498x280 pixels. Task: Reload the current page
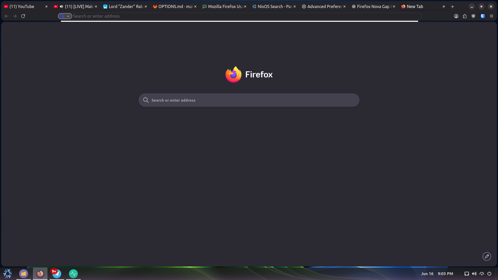tap(23, 16)
